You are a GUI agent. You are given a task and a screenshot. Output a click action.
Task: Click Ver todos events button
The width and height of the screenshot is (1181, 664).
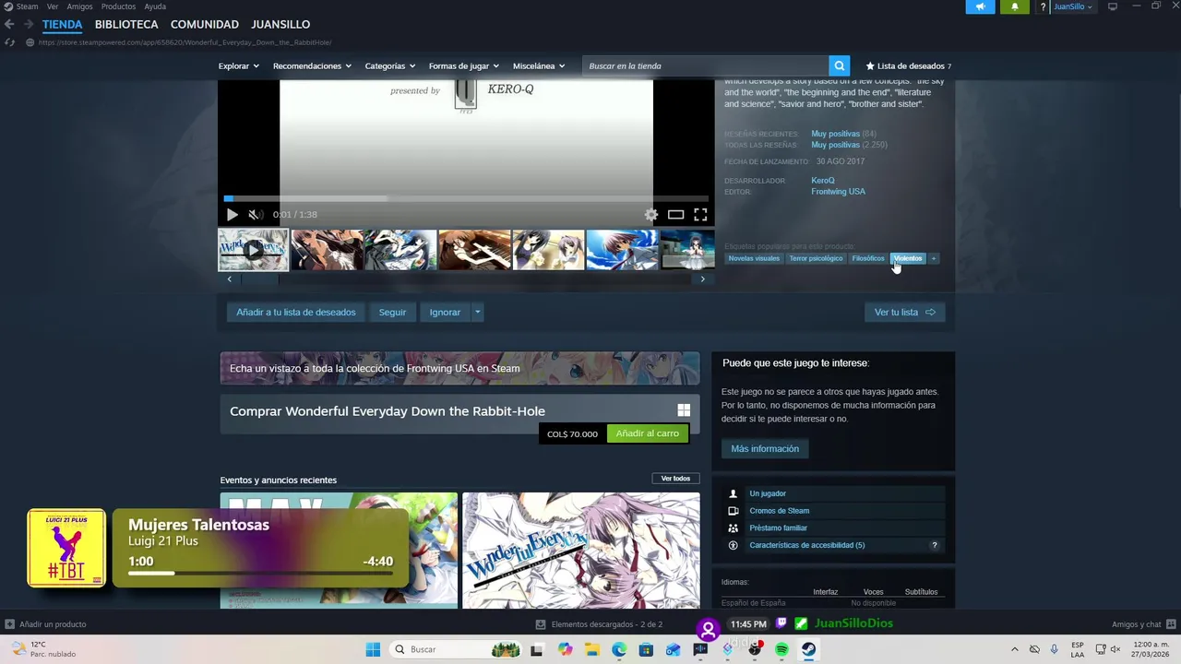[675, 479]
